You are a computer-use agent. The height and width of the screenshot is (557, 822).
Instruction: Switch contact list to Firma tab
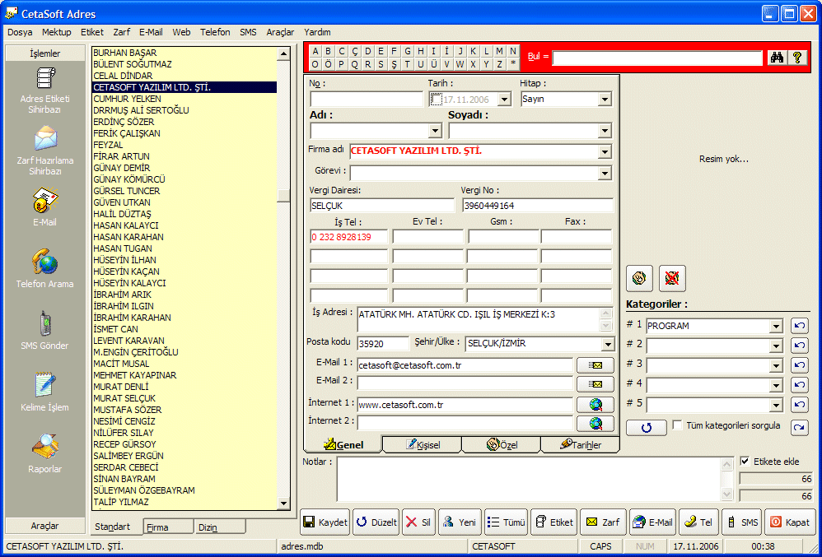168,527
